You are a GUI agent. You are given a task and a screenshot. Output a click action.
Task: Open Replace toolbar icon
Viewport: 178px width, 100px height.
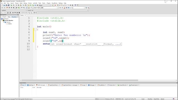click(26, 5)
